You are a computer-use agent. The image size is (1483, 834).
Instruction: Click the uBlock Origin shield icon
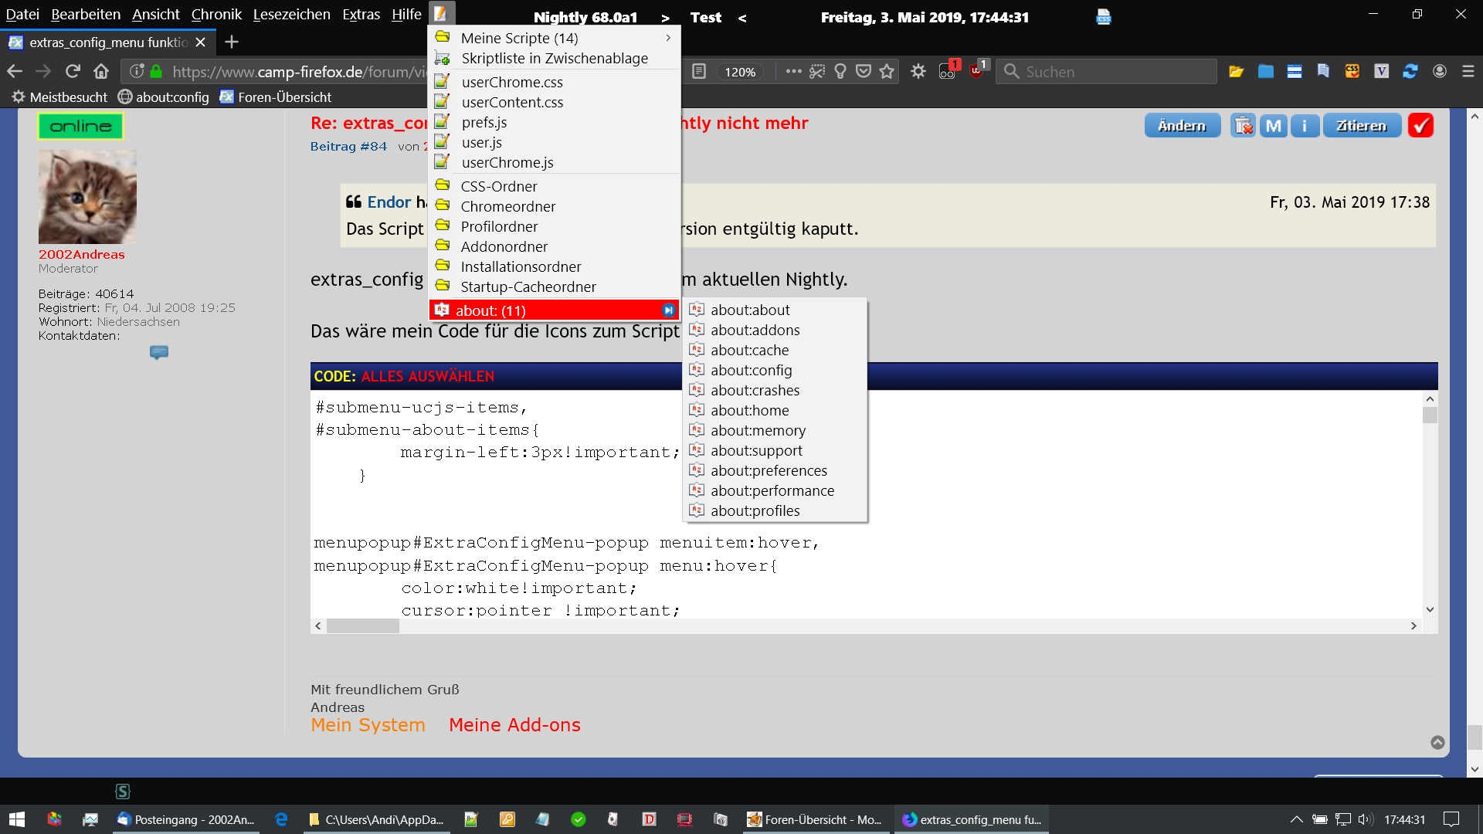tap(976, 72)
